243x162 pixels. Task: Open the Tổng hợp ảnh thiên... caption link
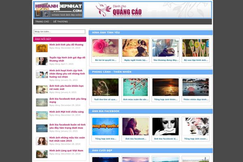[166, 100]
